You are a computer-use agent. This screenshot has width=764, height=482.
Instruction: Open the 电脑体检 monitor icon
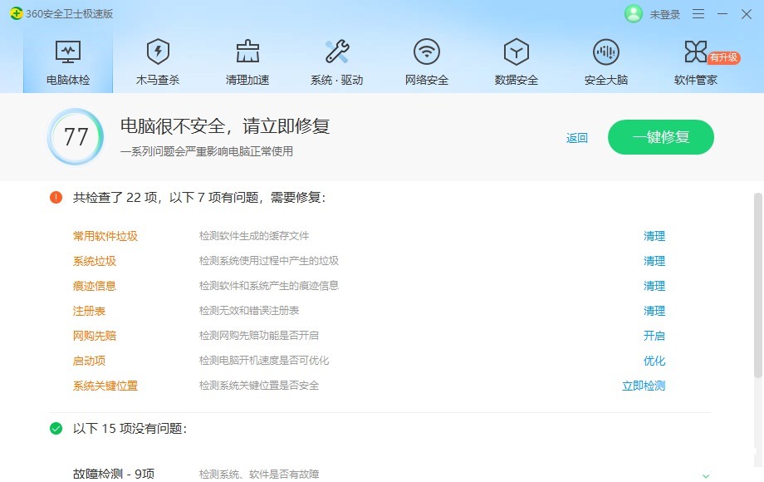(68, 52)
